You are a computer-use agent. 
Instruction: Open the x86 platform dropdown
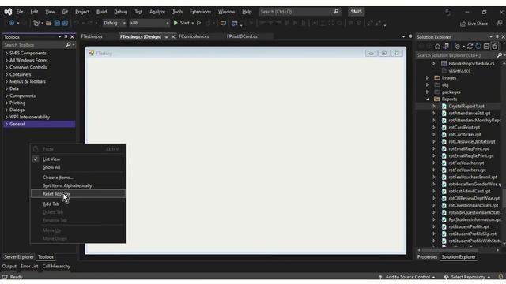pos(149,23)
